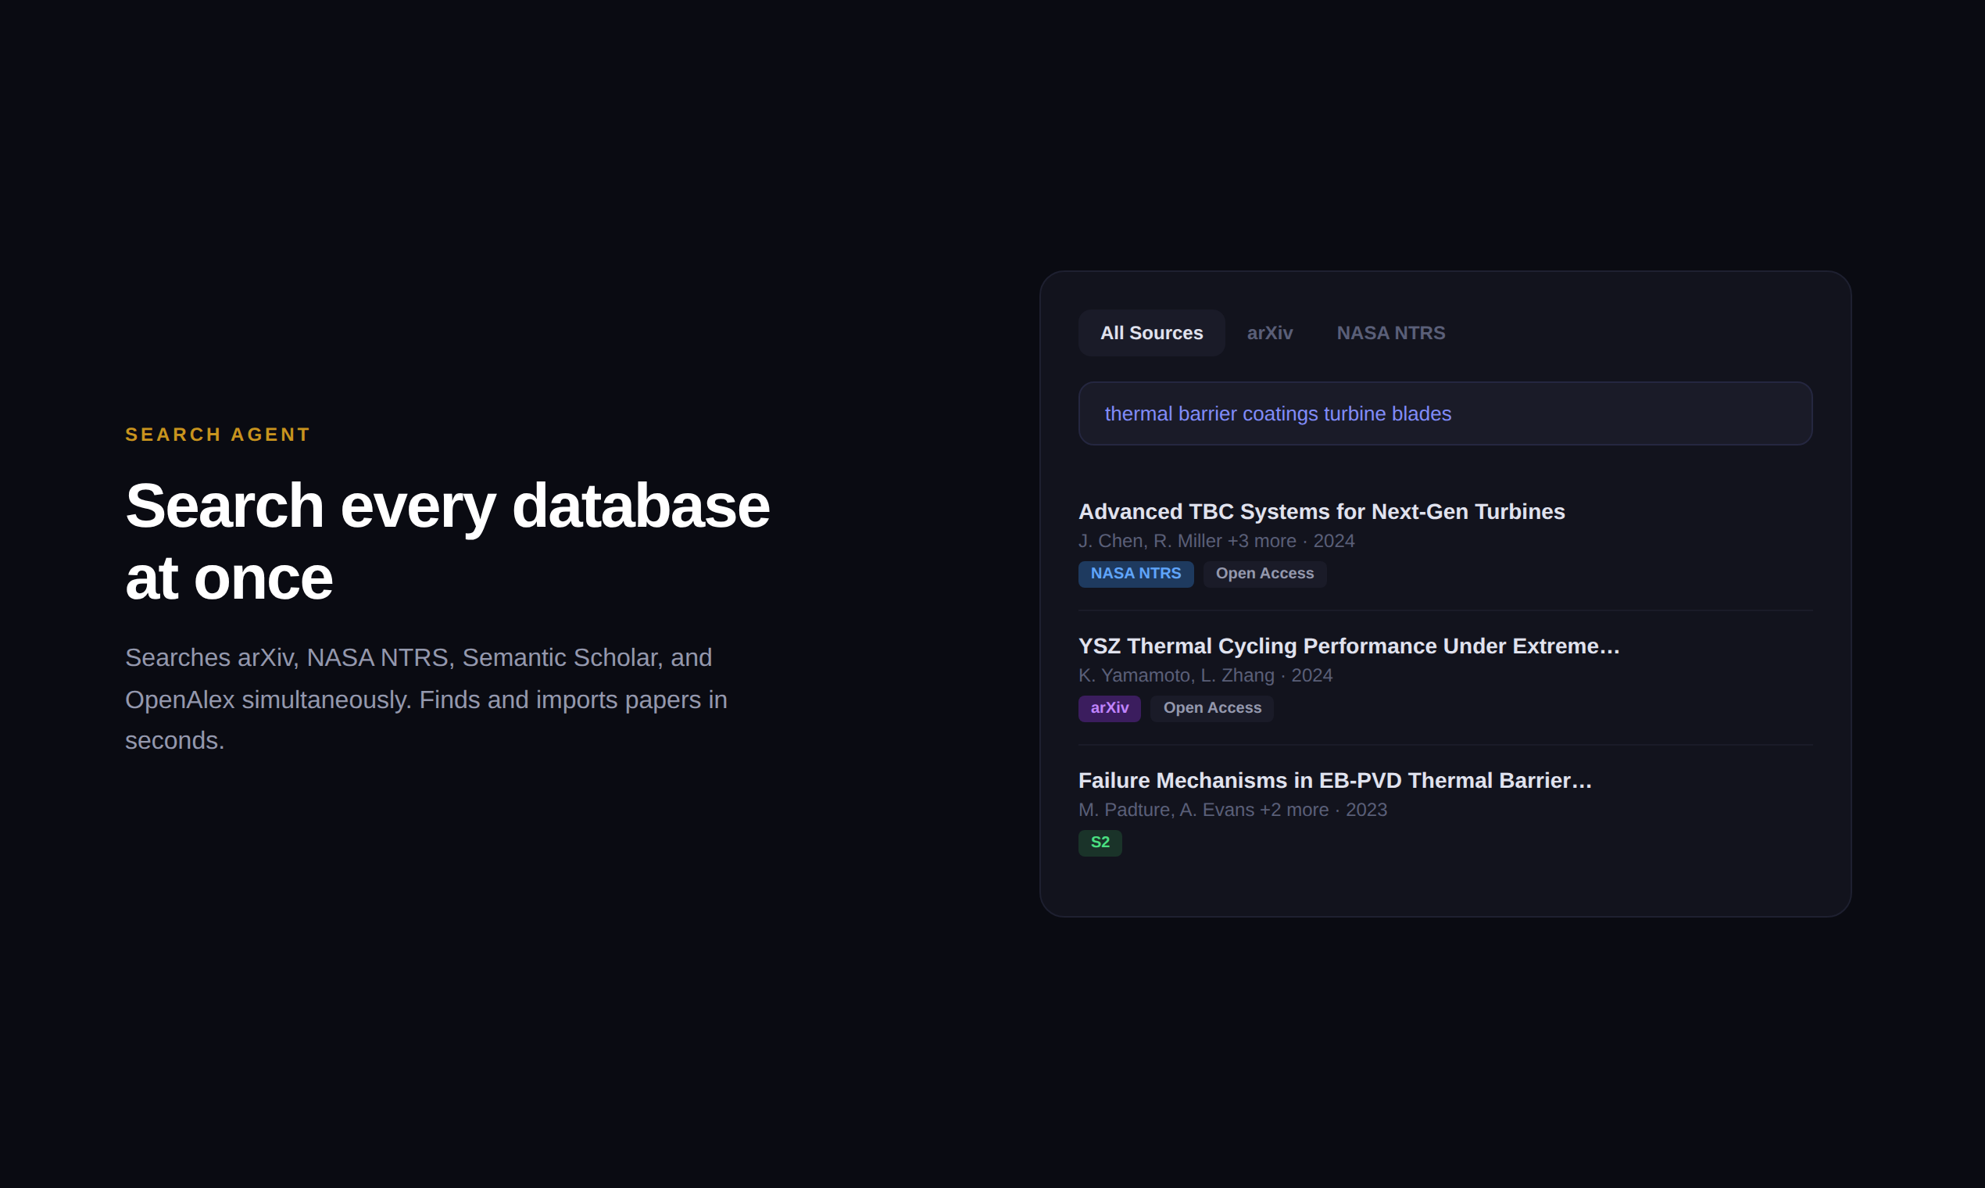Click the SEARCH AGENT section label
Viewport: 1985px width, 1188px height.
click(217, 434)
